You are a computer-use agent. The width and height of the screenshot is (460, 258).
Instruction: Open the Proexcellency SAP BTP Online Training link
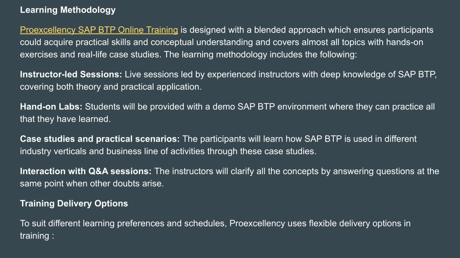coord(99,30)
